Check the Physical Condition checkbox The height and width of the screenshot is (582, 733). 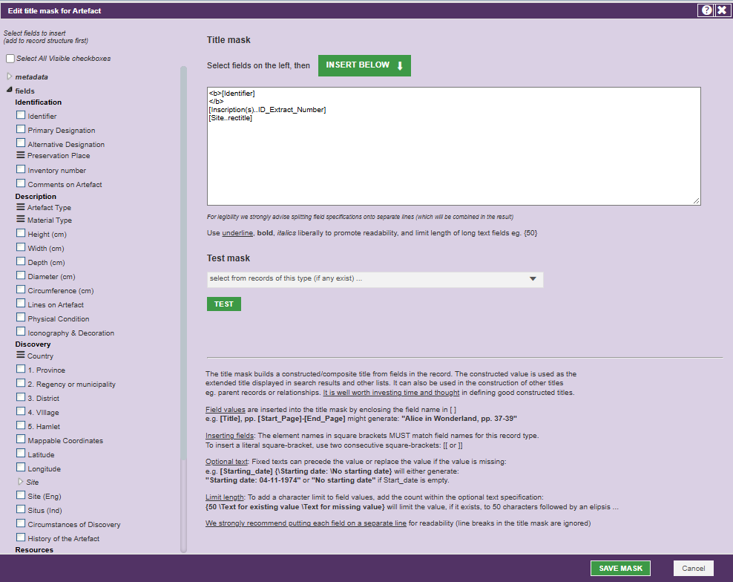(x=21, y=318)
